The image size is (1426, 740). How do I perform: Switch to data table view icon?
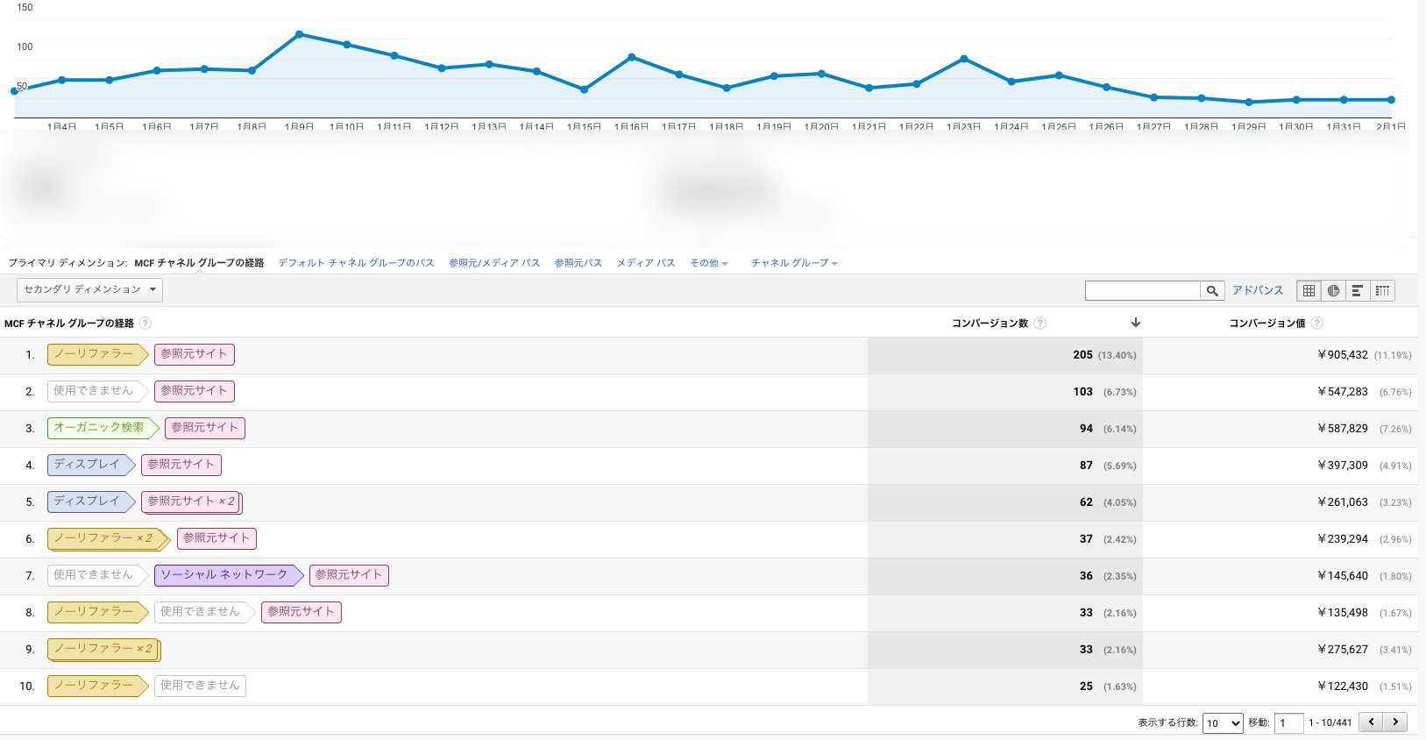pyautogui.click(x=1309, y=291)
